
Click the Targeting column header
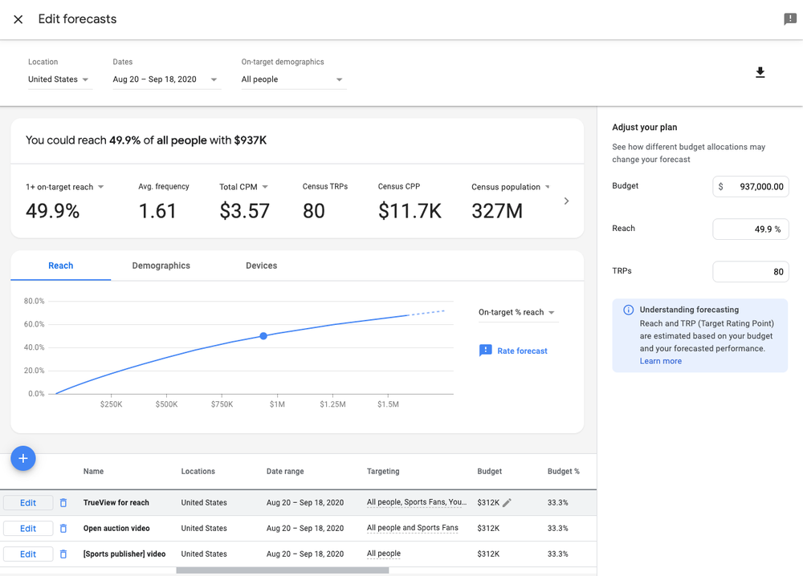(383, 471)
